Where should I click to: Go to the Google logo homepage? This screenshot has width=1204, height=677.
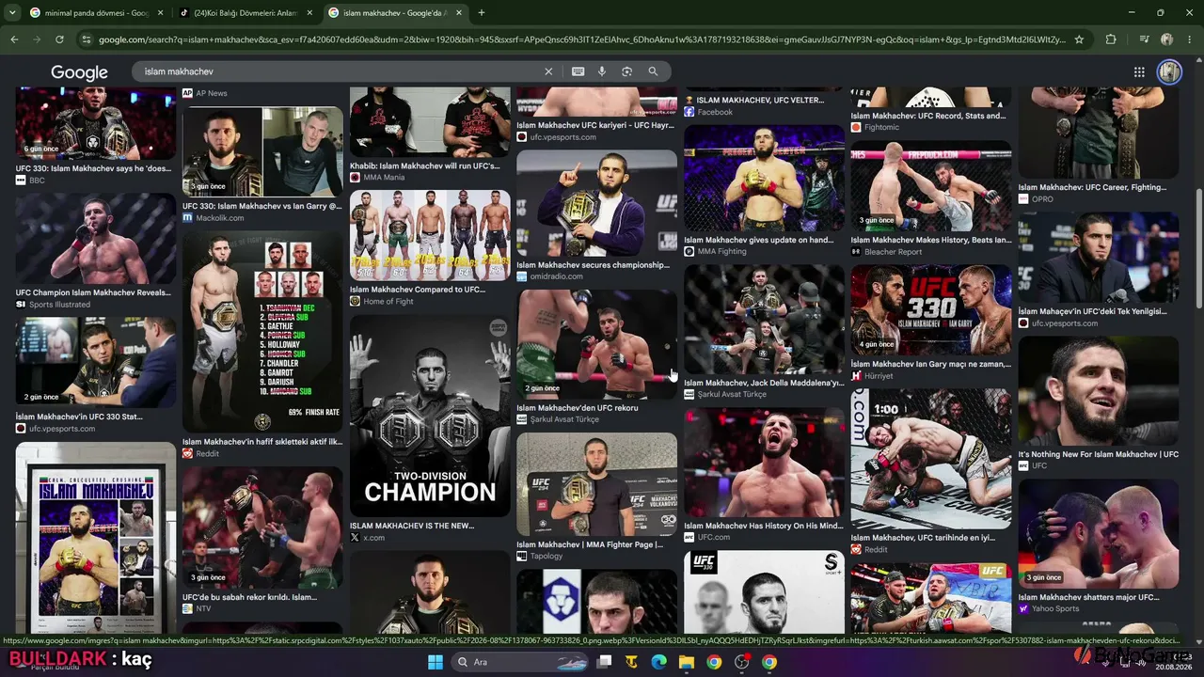pos(79,72)
